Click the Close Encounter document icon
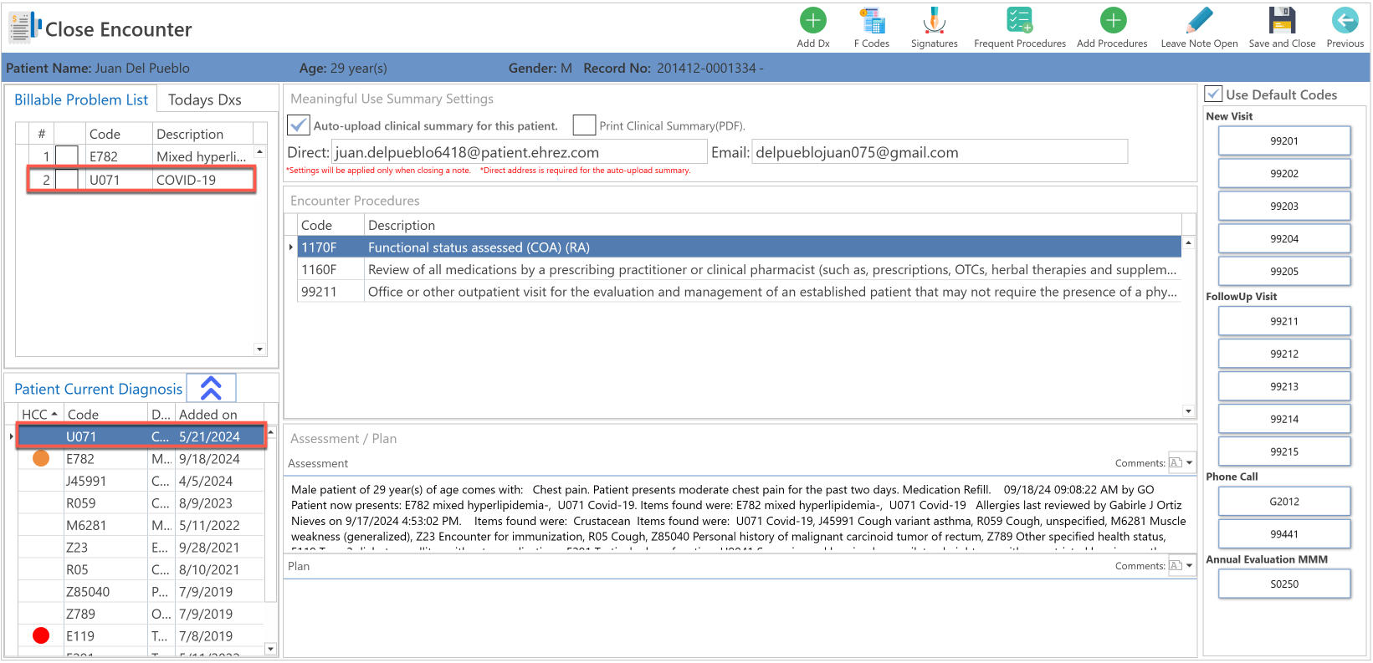 point(25,28)
